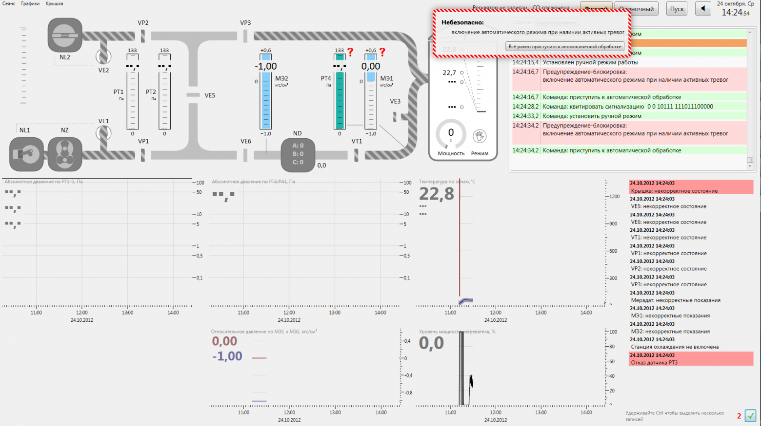Screen dimensions: 761x426
Task: Toggle the VP1 valve on the pipe
Action: coord(143,155)
